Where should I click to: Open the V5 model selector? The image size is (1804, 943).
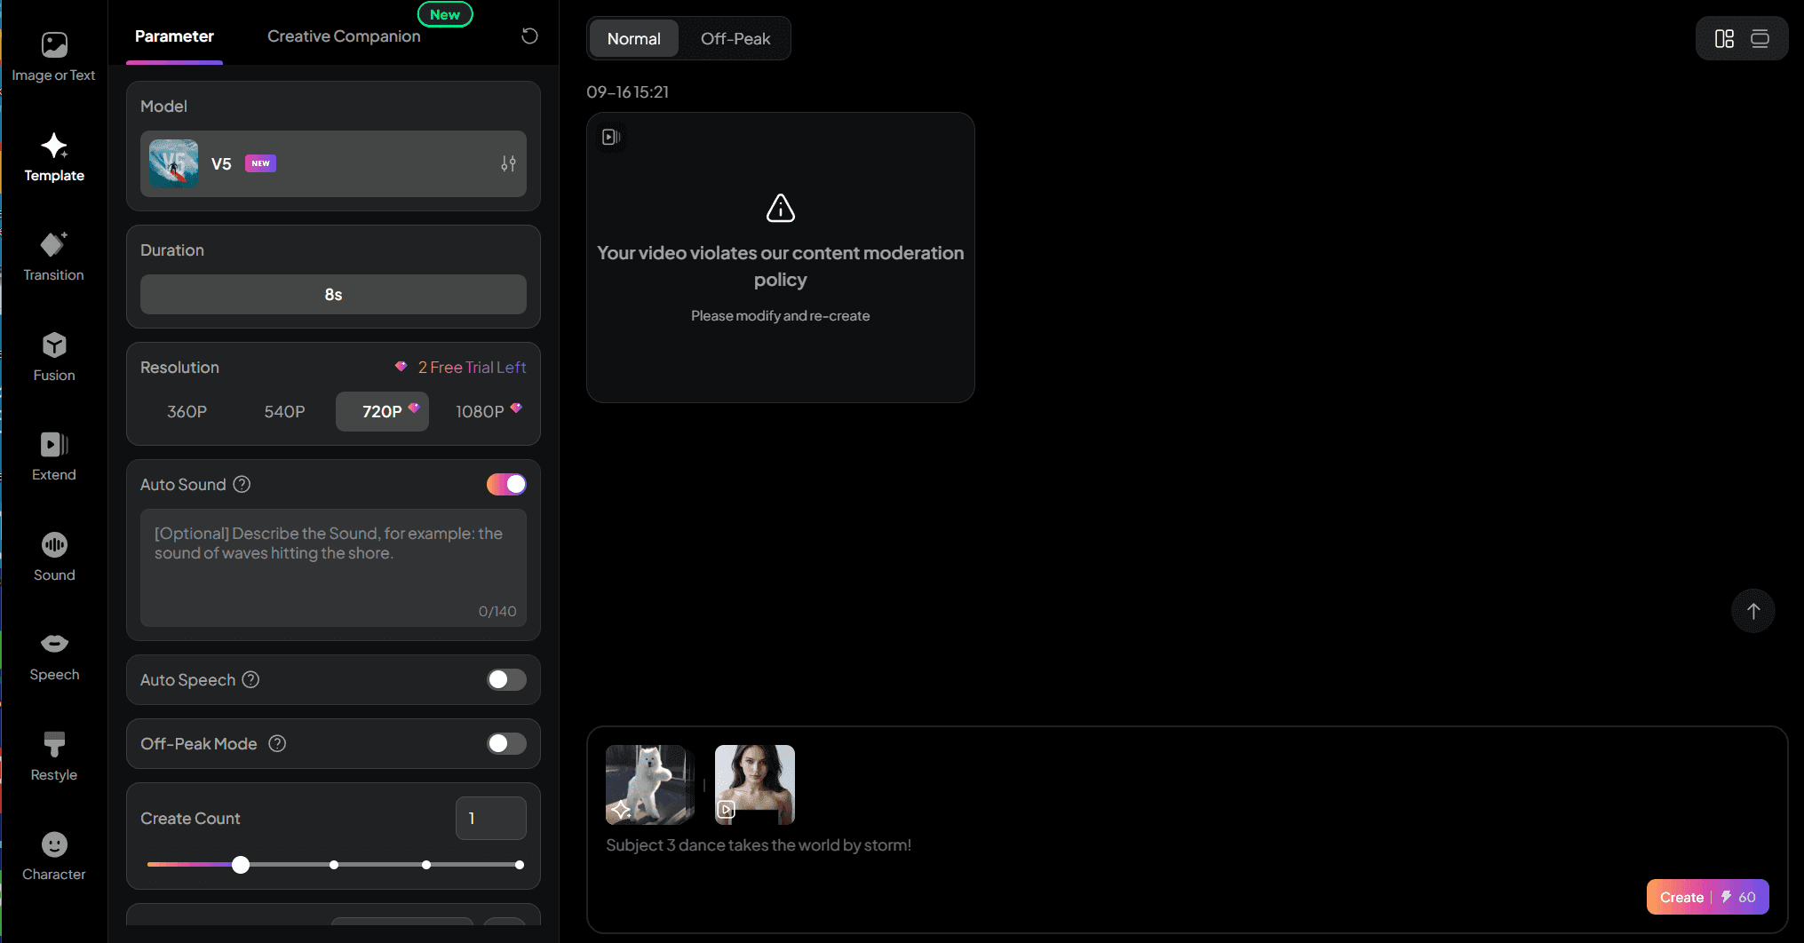[333, 163]
